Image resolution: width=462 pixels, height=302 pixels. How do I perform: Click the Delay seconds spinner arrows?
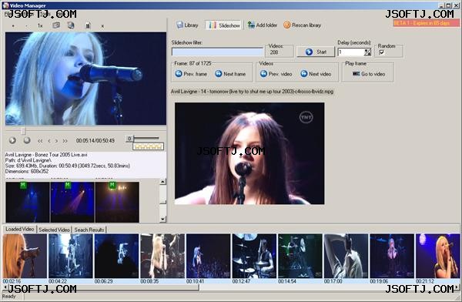pos(367,52)
